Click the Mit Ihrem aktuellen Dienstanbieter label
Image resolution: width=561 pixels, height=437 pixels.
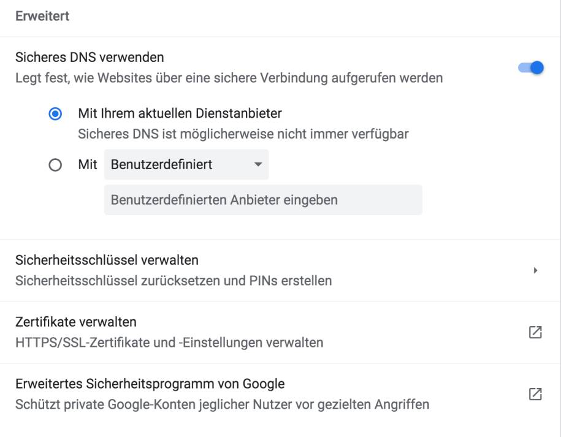click(180, 113)
